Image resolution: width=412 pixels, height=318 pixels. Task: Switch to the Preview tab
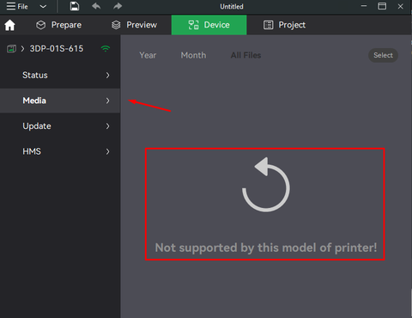tap(134, 25)
